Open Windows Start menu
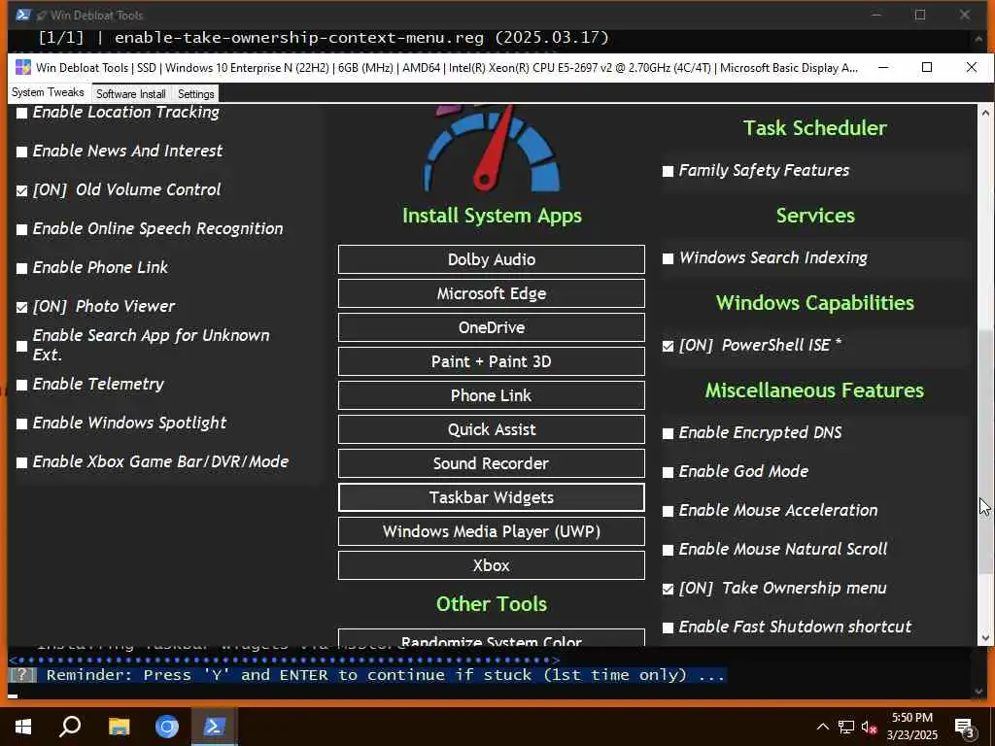Image resolution: width=995 pixels, height=746 pixels. (x=23, y=727)
